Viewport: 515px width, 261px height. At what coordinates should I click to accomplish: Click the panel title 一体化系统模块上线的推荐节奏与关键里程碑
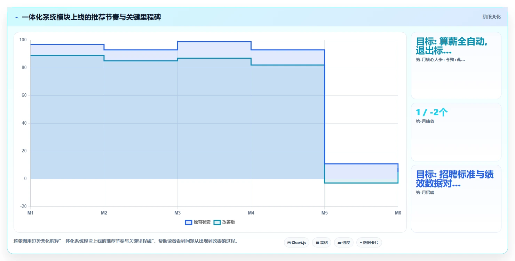click(x=92, y=17)
